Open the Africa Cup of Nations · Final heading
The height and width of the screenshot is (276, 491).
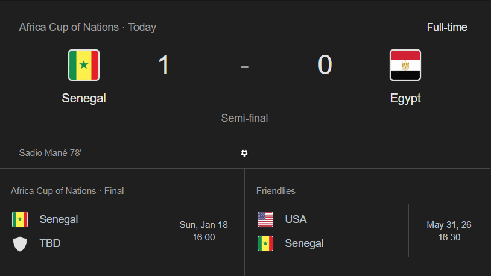click(67, 191)
